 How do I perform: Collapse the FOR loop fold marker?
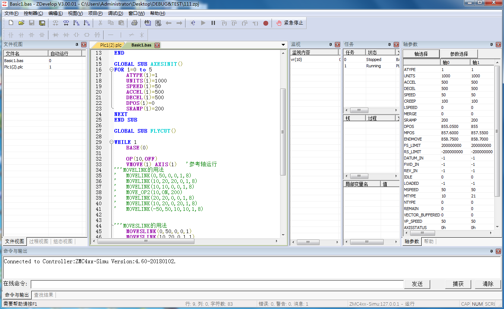(111, 70)
